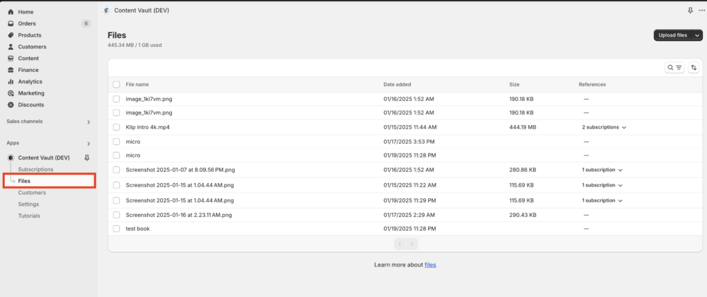Image resolution: width=707 pixels, height=297 pixels.
Task: Follow the files help link
Action: (430, 265)
